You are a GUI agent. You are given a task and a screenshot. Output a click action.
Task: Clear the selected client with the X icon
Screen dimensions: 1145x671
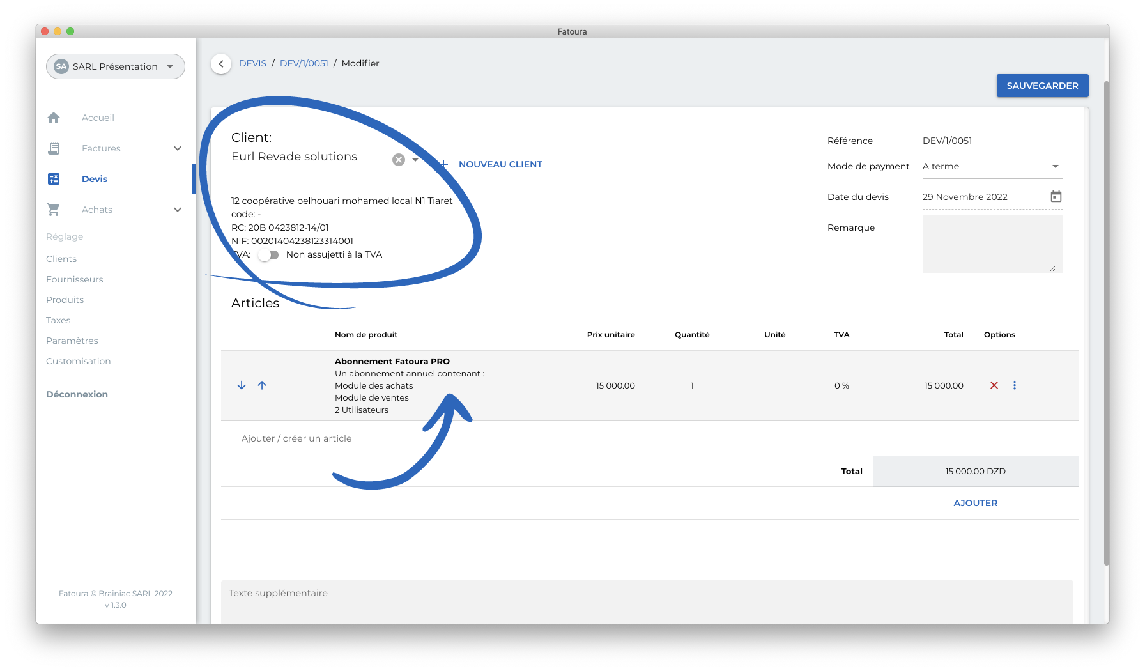point(399,159)
